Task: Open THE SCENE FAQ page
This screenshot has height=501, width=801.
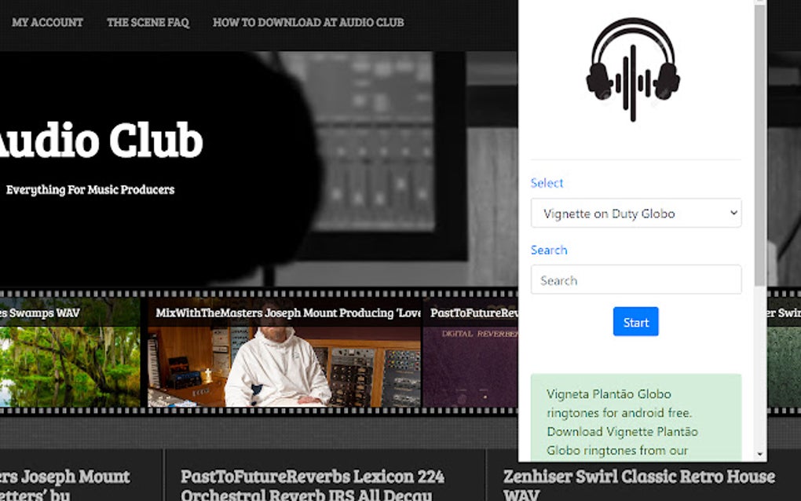Action: click(147, 23)
